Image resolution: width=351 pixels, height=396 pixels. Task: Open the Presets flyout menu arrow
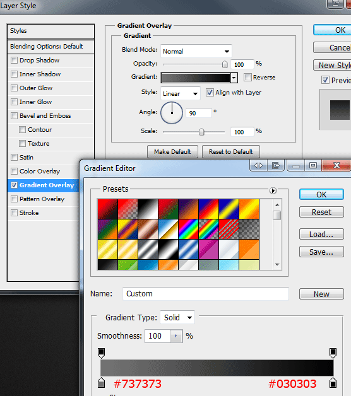tap(273, 190)
